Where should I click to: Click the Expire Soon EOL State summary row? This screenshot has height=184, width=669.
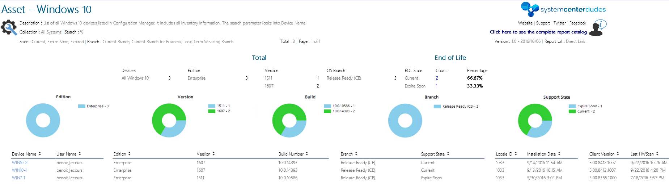pos(444,86)
